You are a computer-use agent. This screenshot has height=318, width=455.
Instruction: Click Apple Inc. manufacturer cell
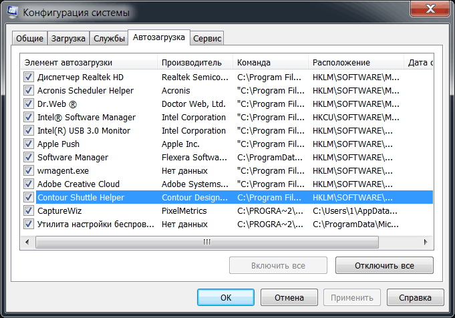click(180, 144)
